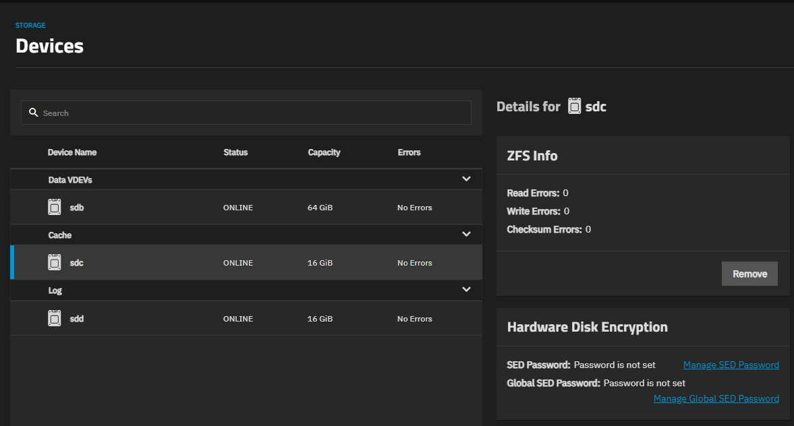
Task: Click the search magnifier icon
Action: coord(33,113)
